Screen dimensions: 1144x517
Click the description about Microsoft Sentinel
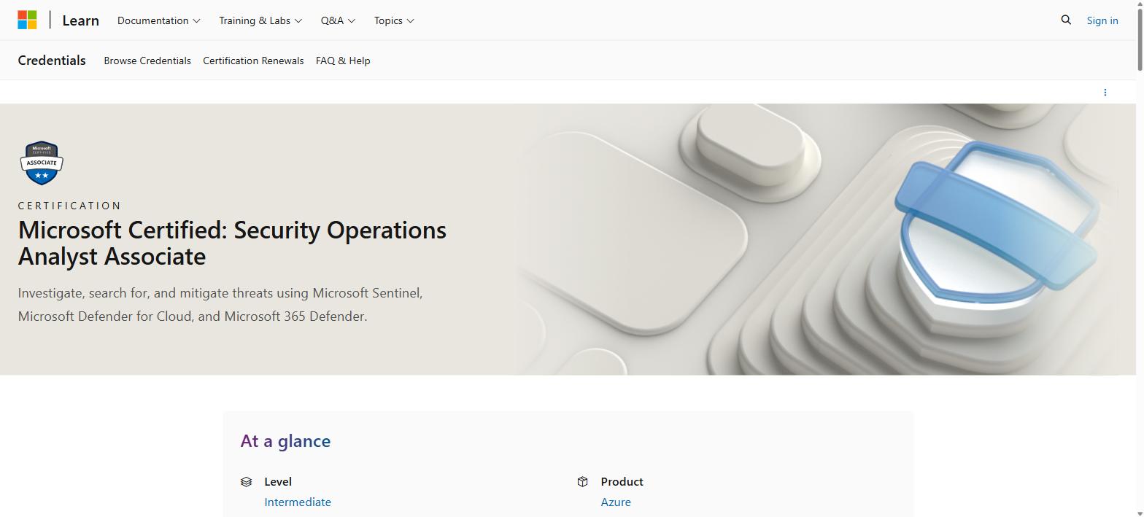point(220,304)
